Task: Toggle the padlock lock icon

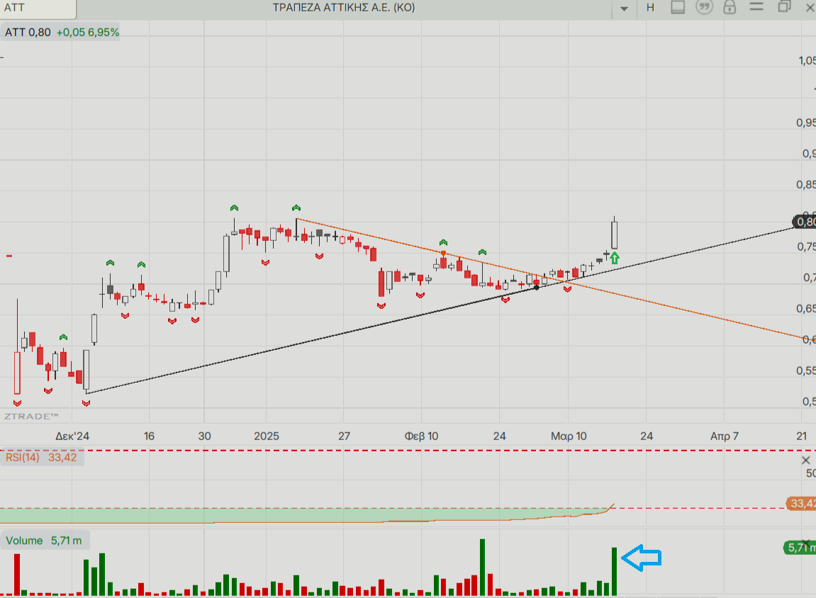Action: click(x=729, y=8)
